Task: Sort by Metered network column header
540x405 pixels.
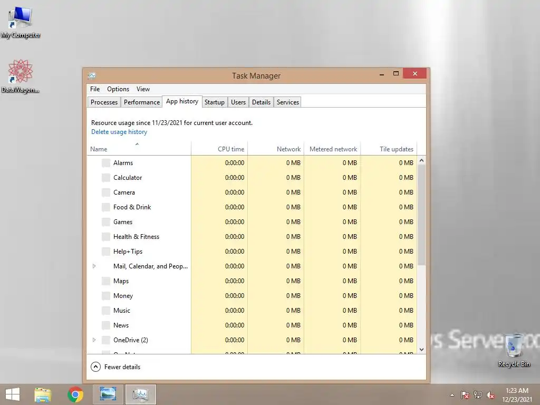Action: [332, 149]
